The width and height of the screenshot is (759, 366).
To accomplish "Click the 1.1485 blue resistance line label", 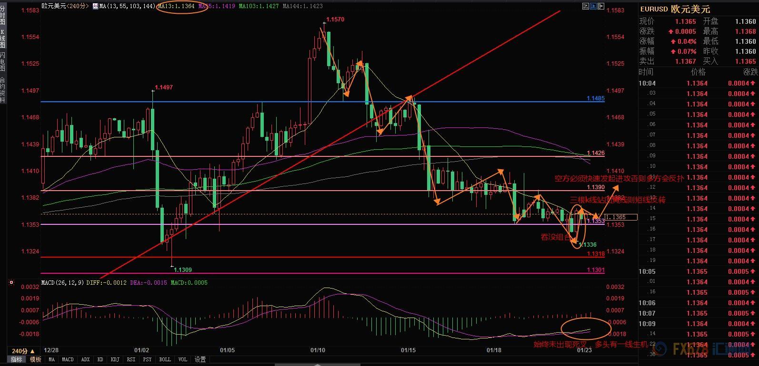I will [x=595, y=98].
